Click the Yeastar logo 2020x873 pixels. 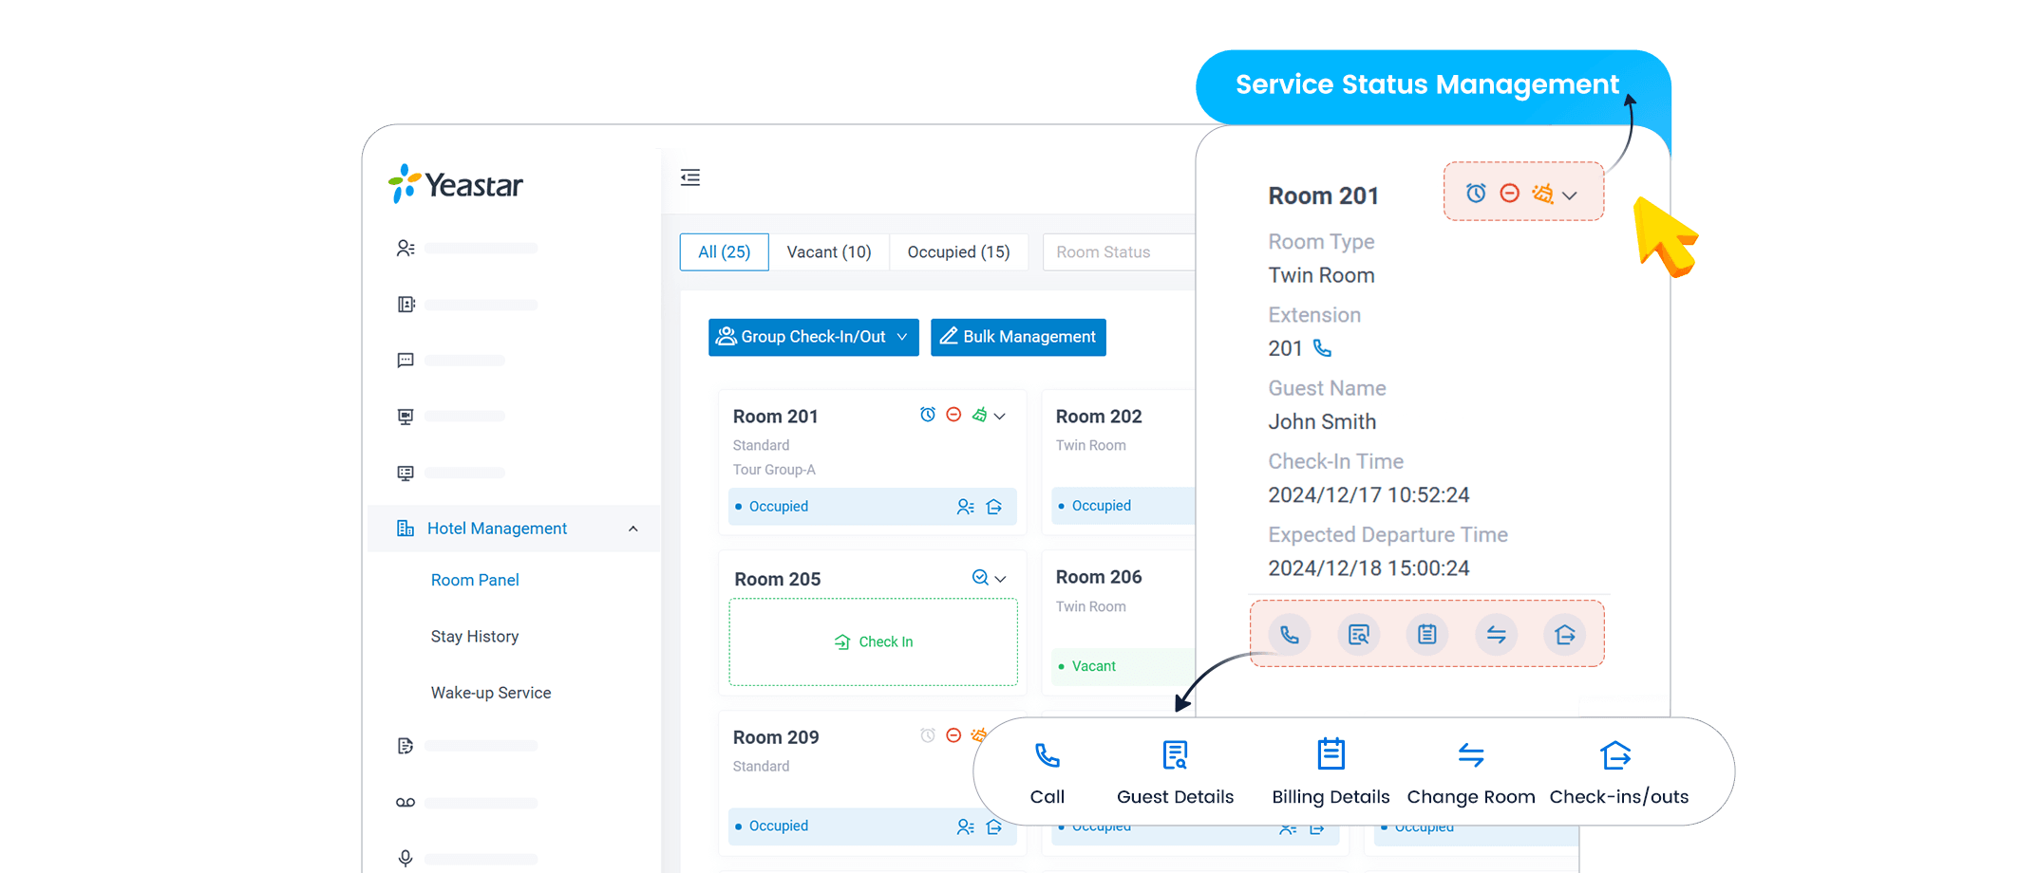[456, 183]
